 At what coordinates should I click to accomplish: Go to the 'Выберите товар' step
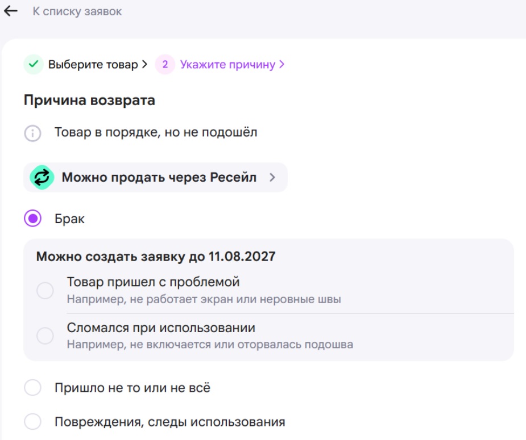click(x=93, y=64)
